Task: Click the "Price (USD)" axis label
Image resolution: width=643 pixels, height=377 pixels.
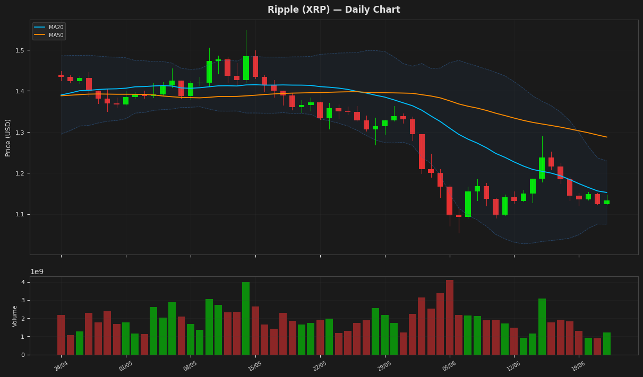Action: (x=8, y=137)
